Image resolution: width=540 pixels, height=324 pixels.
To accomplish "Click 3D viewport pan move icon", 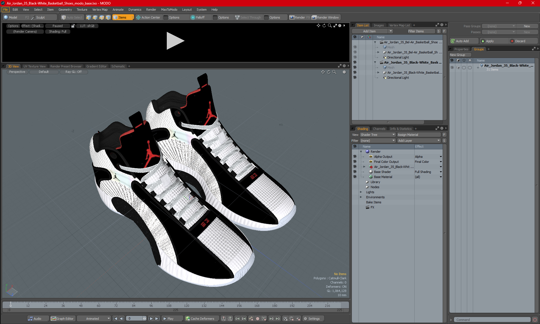I will point(323,72).
